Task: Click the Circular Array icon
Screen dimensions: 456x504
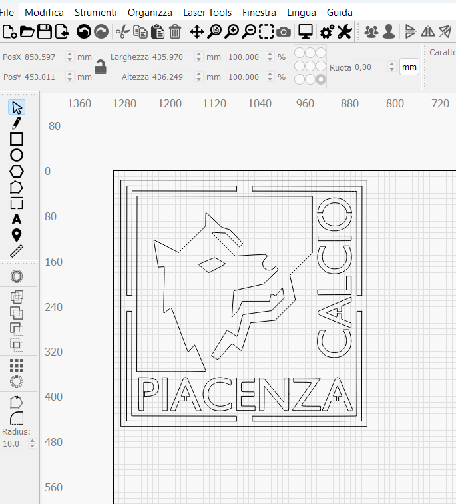Action: tap(17, 382)
